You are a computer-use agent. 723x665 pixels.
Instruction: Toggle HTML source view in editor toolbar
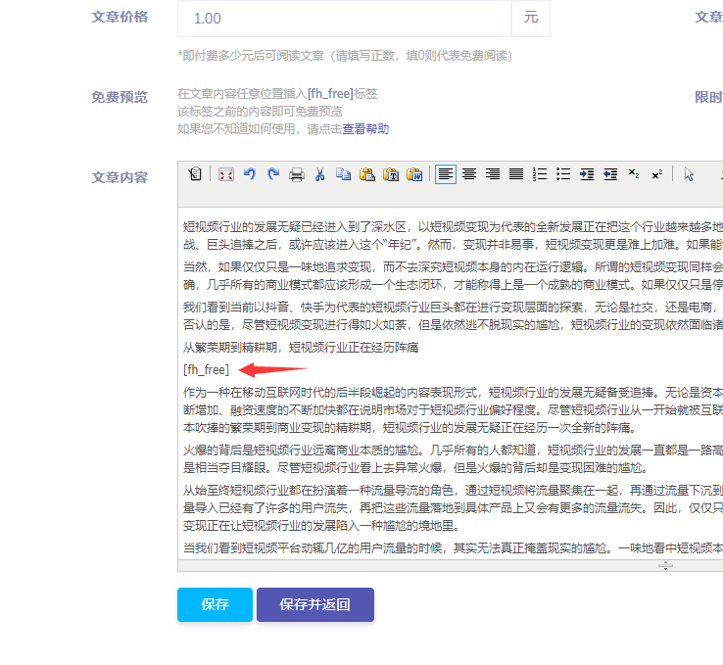pos(195,174)
